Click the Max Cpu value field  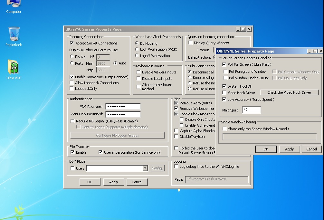252,110
